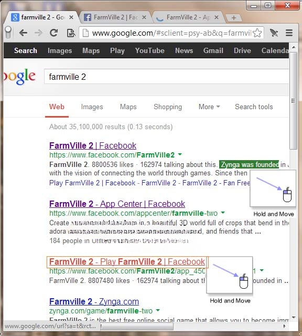
Task: Switch to the Images search tab
Action: point(92,107)
